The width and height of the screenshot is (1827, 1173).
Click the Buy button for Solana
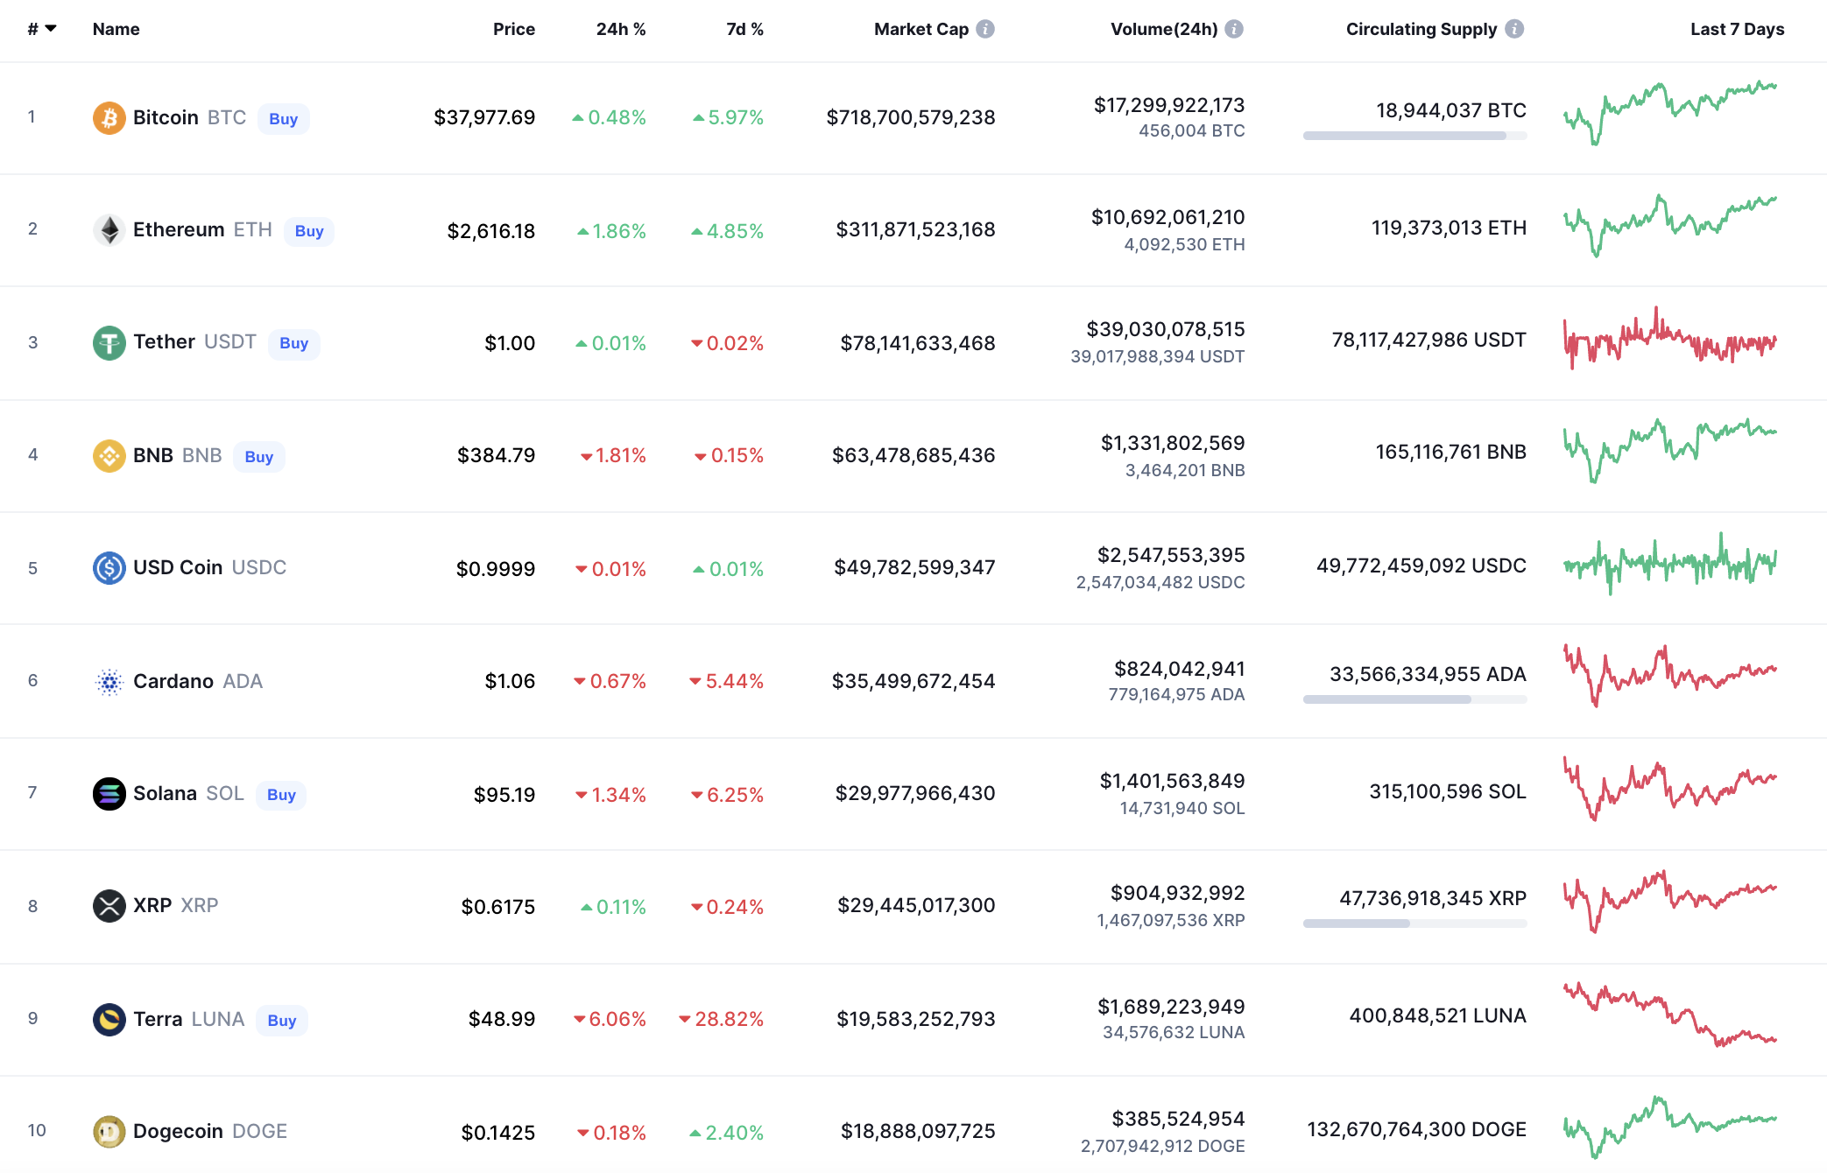click(x=281, y=794)
